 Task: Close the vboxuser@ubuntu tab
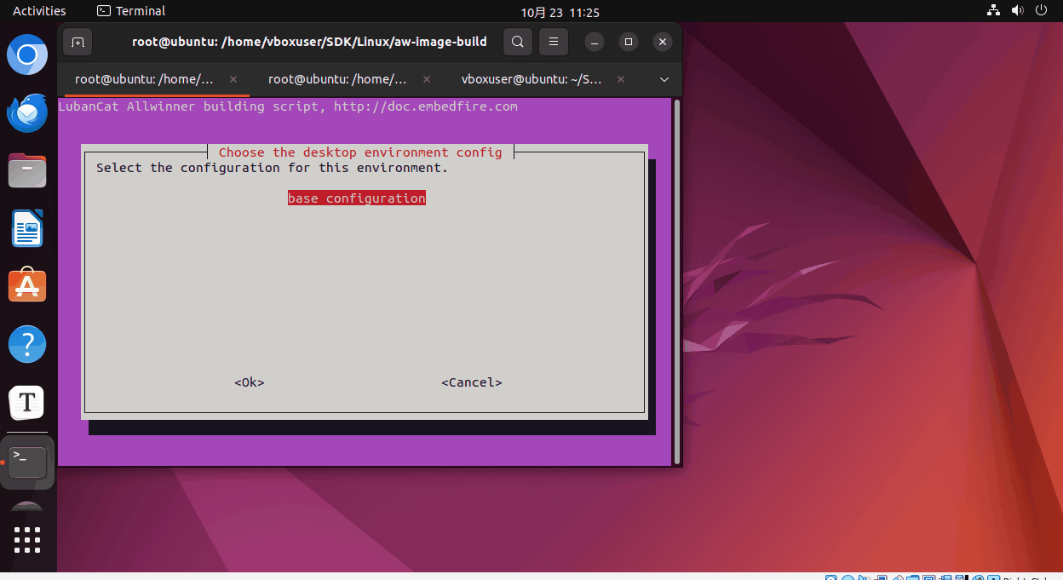(621, 79)
